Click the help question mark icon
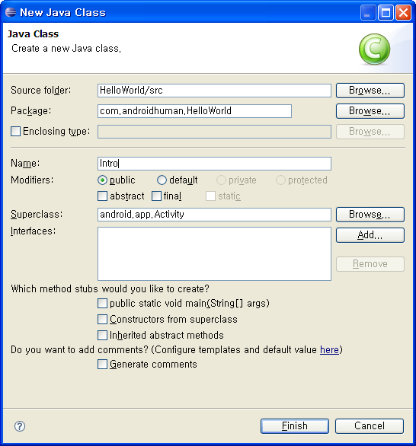The image size is (416, 446). coord(20,425)
